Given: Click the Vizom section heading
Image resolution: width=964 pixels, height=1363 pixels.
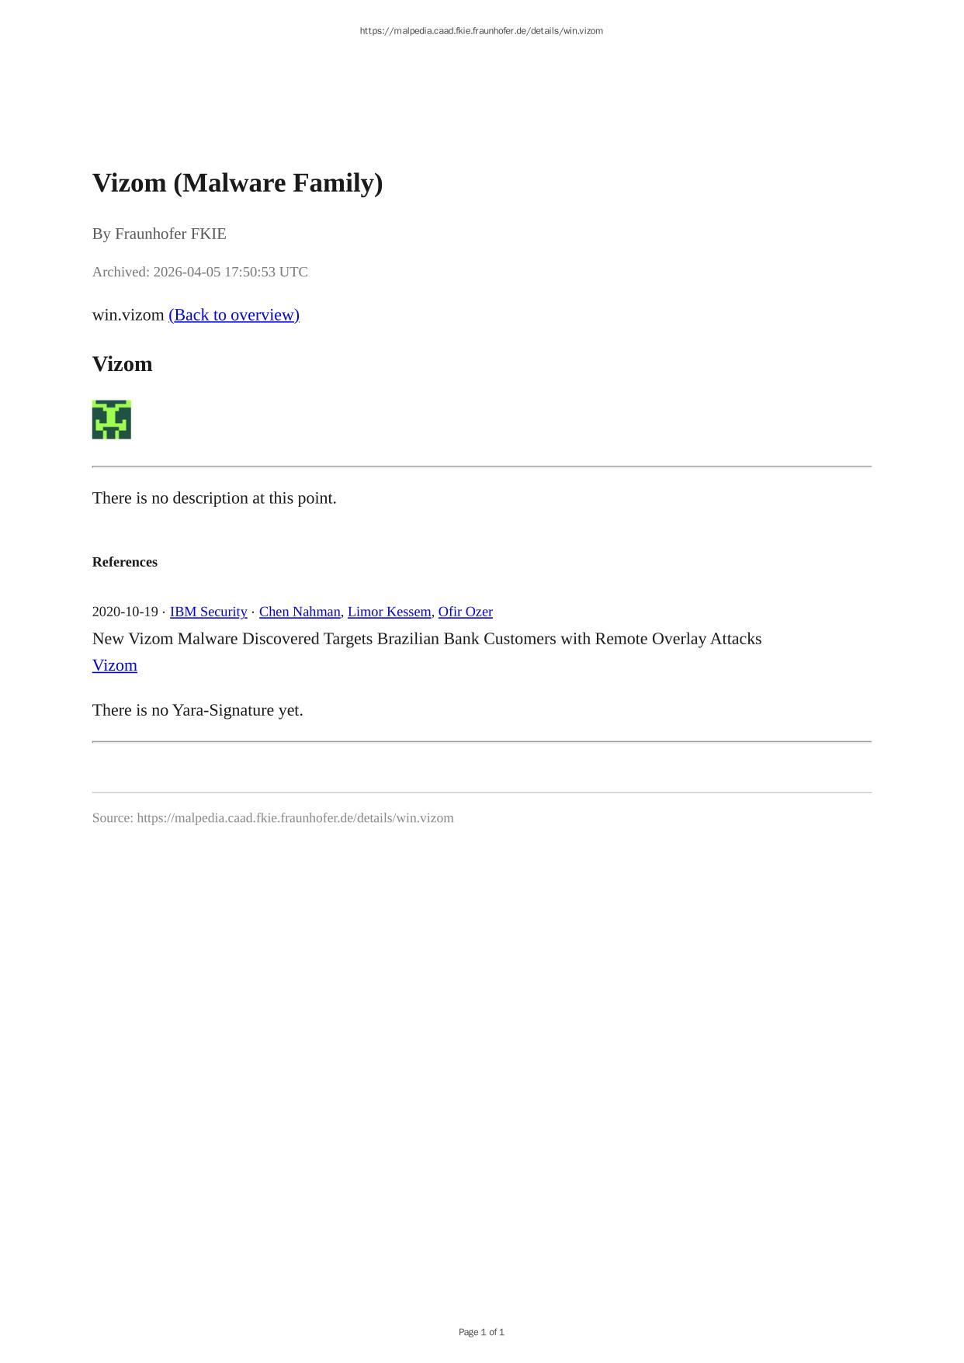Looking at the screenshot, I should tap(123, 364).
